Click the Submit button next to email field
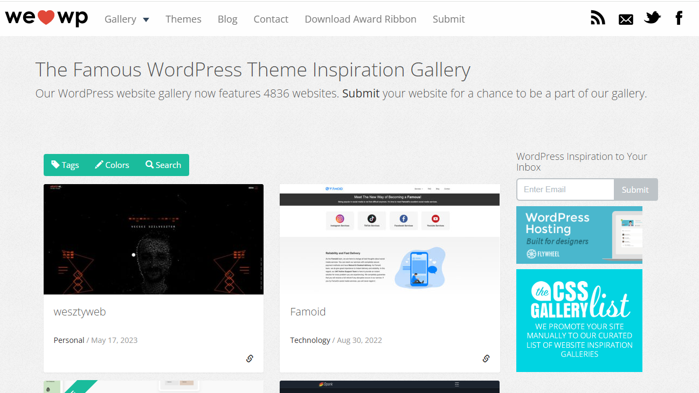Image resolution: width=699 pixels, height=393 pixels. [635, 190]
